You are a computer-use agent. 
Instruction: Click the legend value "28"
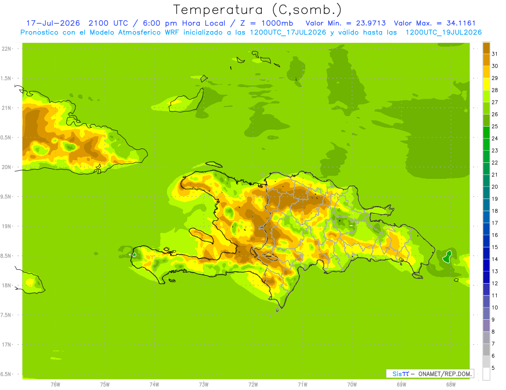tap(495, 90)
